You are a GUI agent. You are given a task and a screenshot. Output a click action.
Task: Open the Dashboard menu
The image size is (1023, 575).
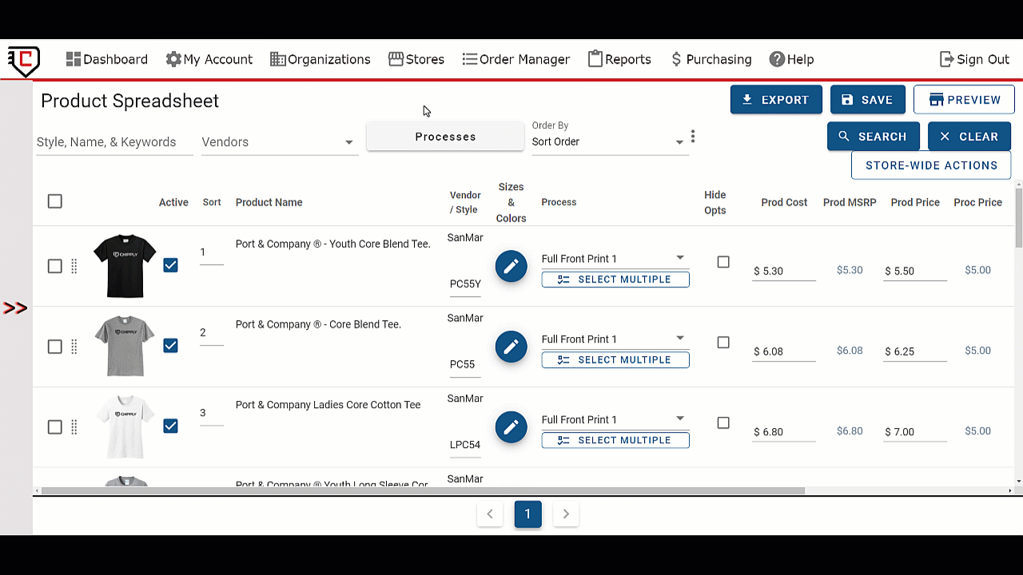point(107,59)
